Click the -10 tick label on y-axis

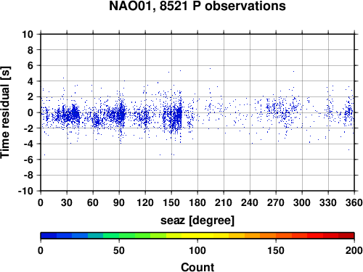tap(25, 191)
